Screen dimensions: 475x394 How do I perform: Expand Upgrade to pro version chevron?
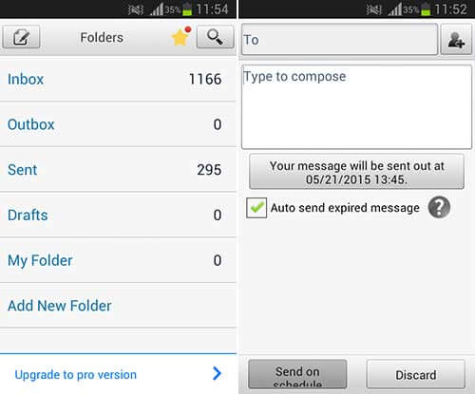[217, 373]
